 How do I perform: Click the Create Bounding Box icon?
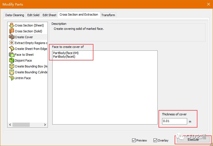point(12,66)
